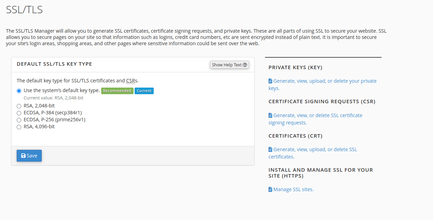Click the floppy disk icon on Save button
The height and width of the screenshot is (220, 433).
[23, 155]
